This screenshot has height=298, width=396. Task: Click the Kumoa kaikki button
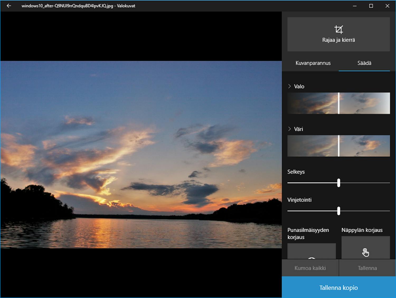310,268
